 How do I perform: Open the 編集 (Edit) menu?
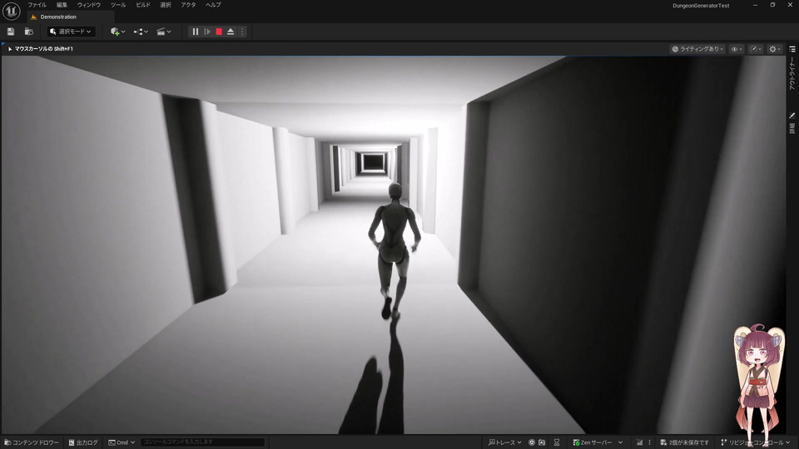click(x=62, y=5)
